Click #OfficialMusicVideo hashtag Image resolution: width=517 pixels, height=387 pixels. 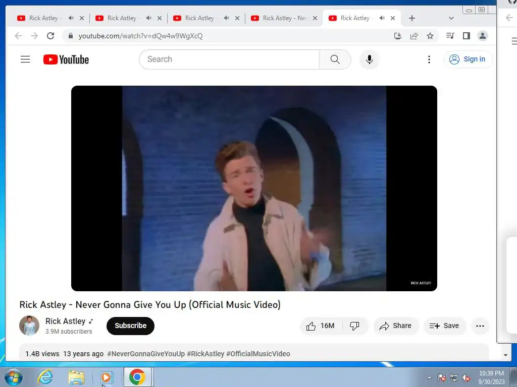click(x=258, y=354)
